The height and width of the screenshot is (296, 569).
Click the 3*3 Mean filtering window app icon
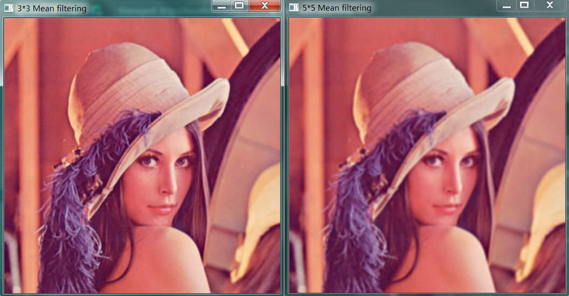[8, 8]
